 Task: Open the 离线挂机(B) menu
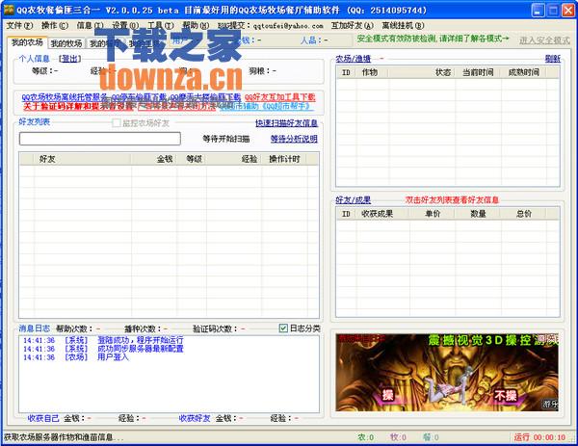click(x=404, y=25)
